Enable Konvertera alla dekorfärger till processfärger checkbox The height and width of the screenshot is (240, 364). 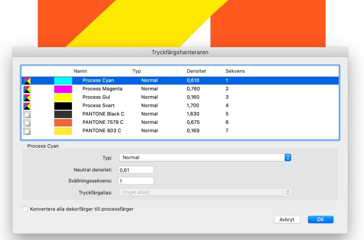click(x=25, y=209)
